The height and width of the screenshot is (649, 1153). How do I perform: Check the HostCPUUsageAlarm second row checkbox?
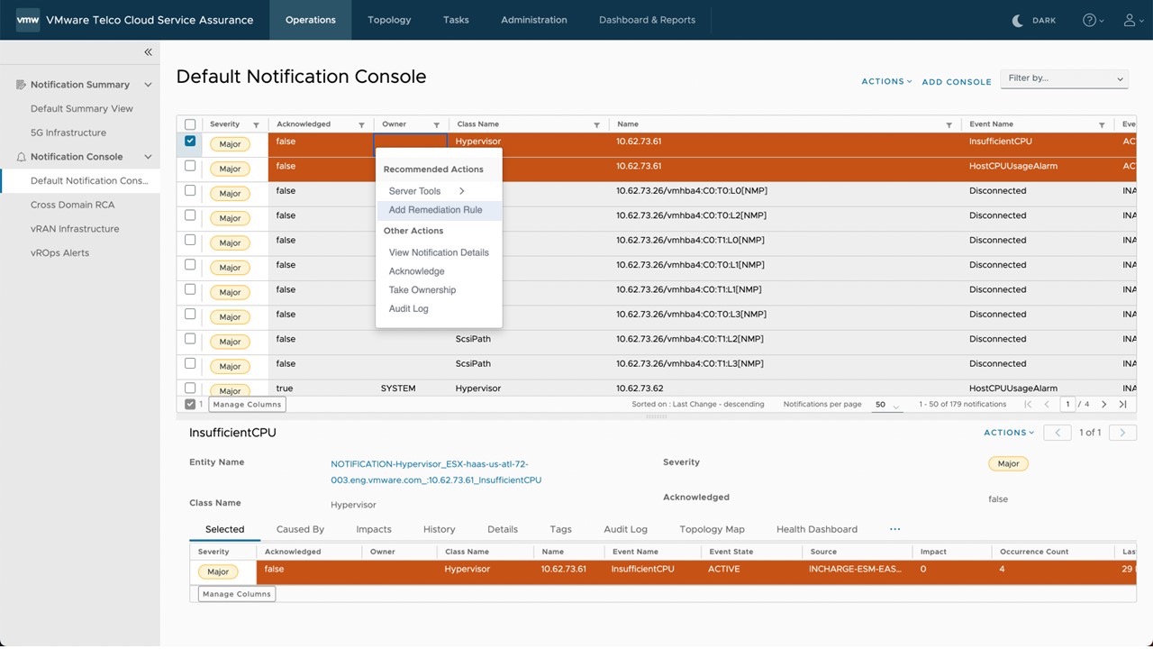pyautogui.click(x=190, y=166)
